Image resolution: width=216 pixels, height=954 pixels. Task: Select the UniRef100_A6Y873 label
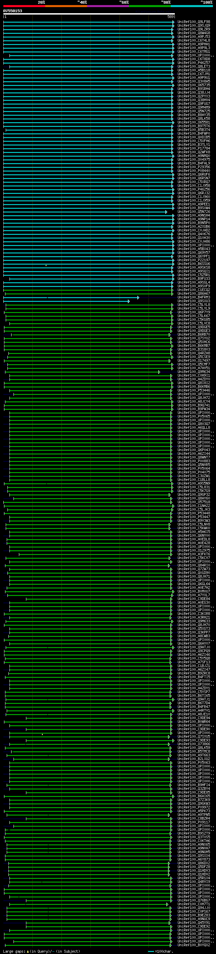pyautogui.click(x=193, y=860)
